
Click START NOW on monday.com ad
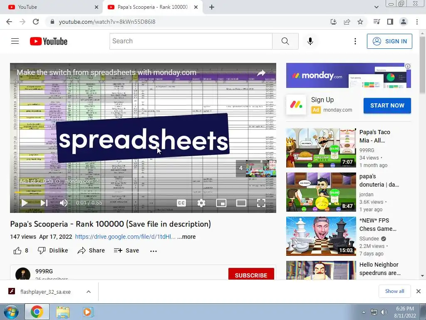click(x=387, y=105)
